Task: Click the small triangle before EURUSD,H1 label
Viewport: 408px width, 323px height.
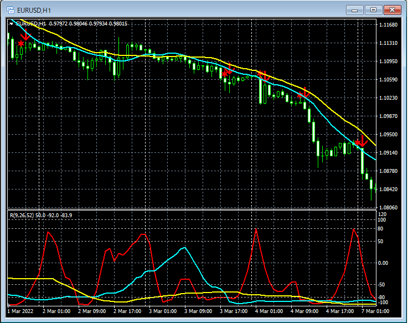Action: click(x=11, y=24)
